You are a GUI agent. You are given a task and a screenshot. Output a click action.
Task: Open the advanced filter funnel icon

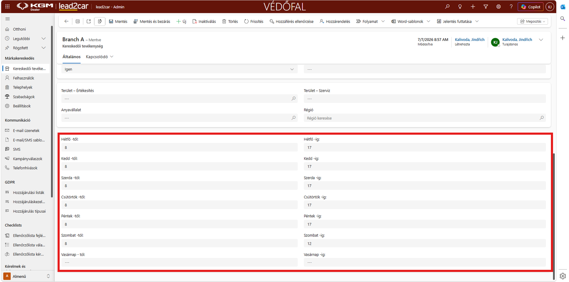tap(485, 6)
